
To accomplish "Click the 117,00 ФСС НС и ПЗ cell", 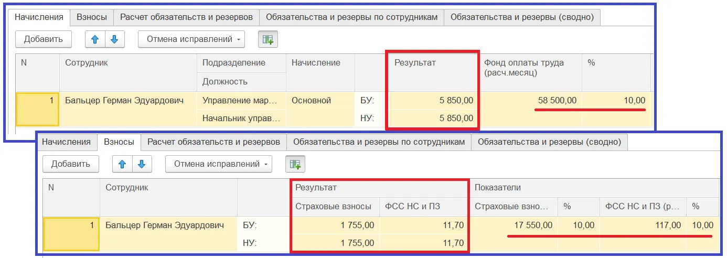I will [644, 225].
